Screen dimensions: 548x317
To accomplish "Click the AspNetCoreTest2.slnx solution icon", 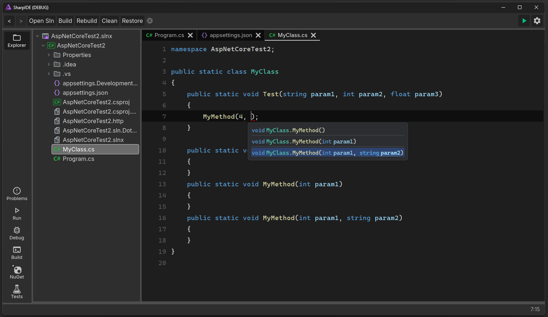I will 45,36.
